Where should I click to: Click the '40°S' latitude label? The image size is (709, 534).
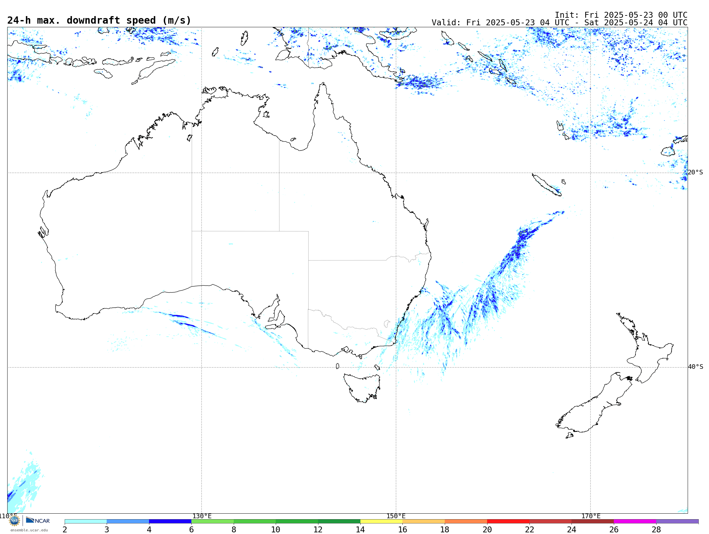pos(696,367)
